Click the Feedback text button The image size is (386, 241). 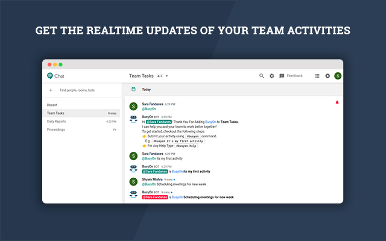click(294, 76)
